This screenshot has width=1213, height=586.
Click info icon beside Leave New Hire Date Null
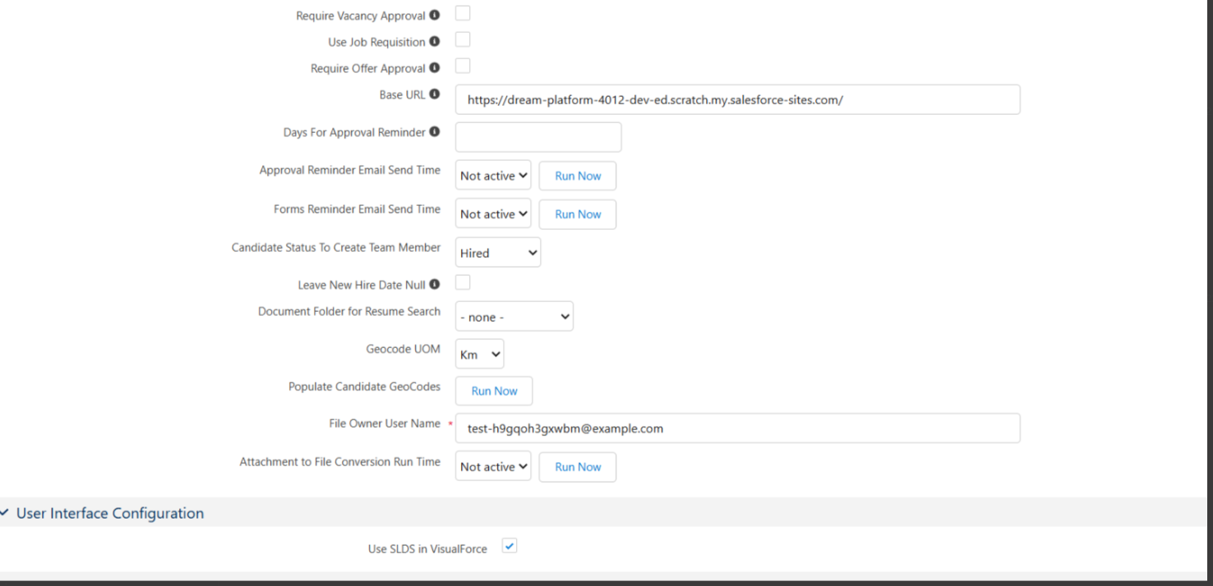coord(435,285)
